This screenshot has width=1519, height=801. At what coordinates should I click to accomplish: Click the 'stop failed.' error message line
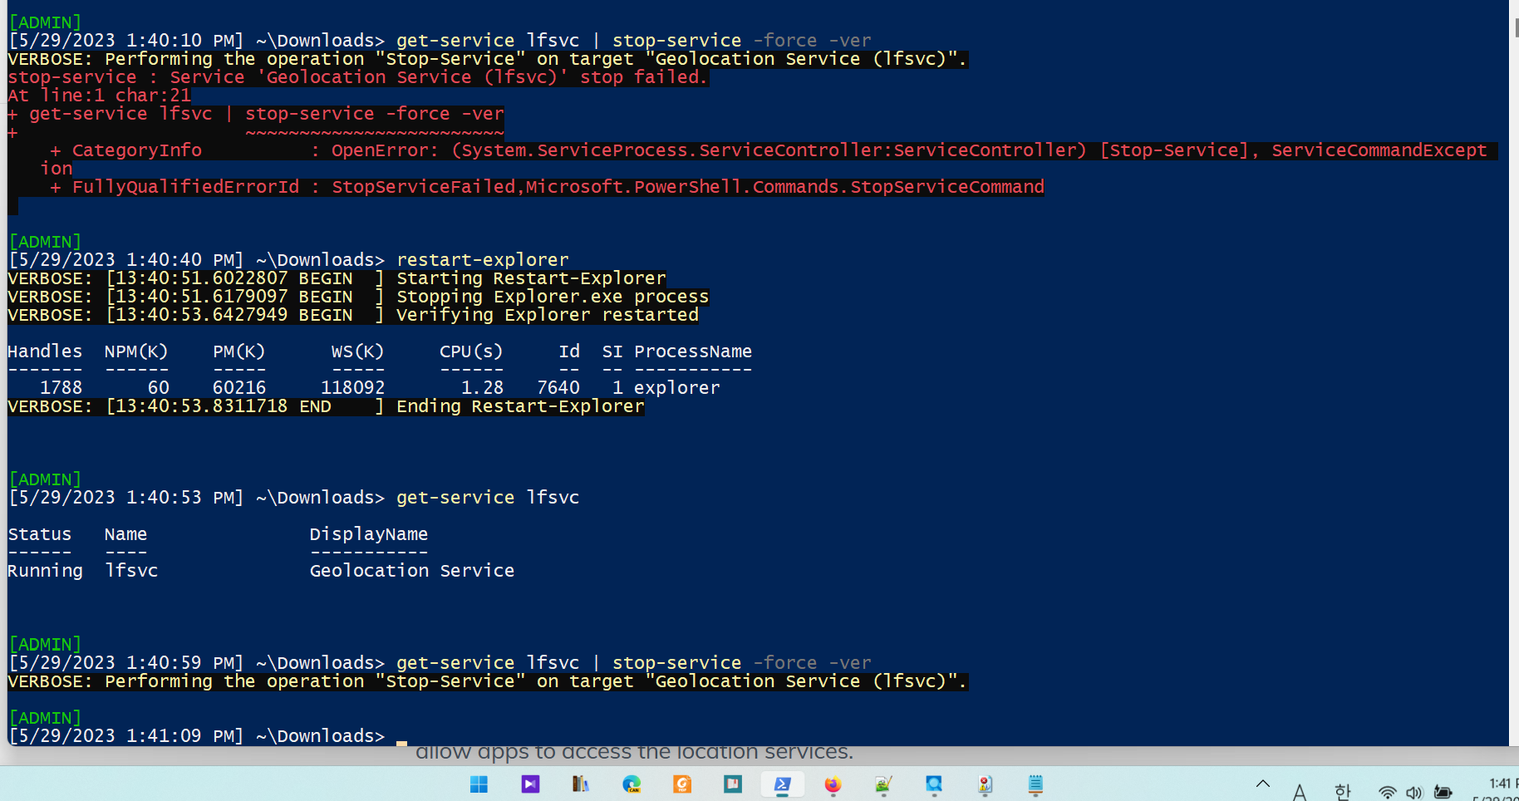358,77
